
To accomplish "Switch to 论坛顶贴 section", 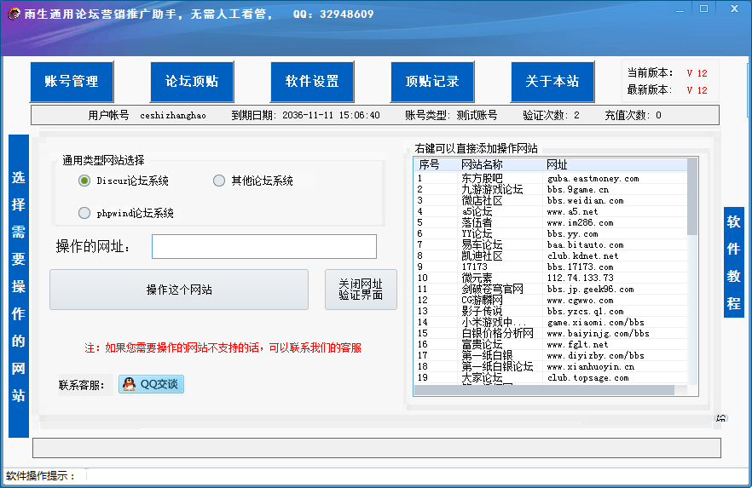I will [192, 82].
